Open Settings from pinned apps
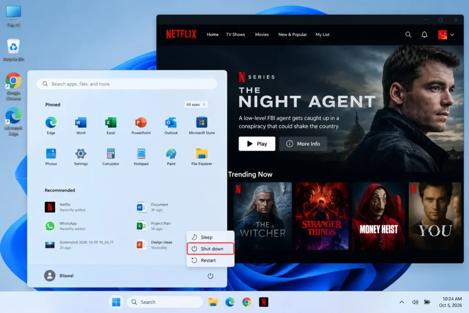Screen dimensions: 469x313 coord(81,157)
